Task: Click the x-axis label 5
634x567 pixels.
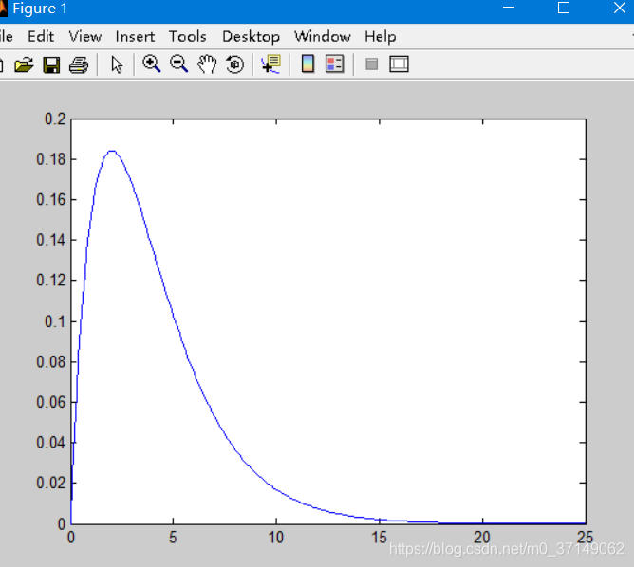Action: [x=173, y=538]
